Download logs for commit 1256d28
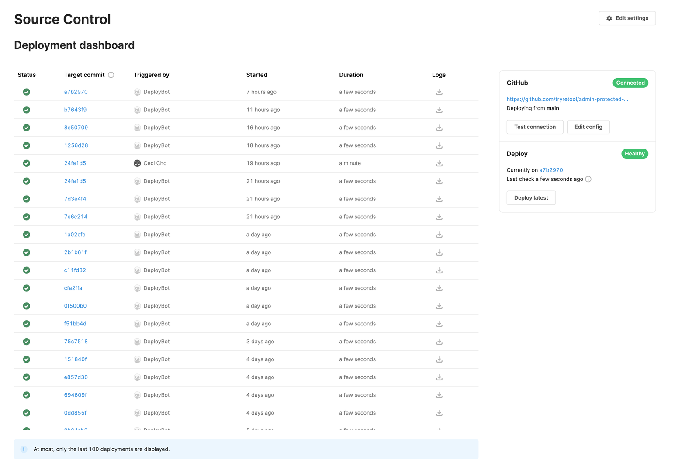 (x=439, y=145)
